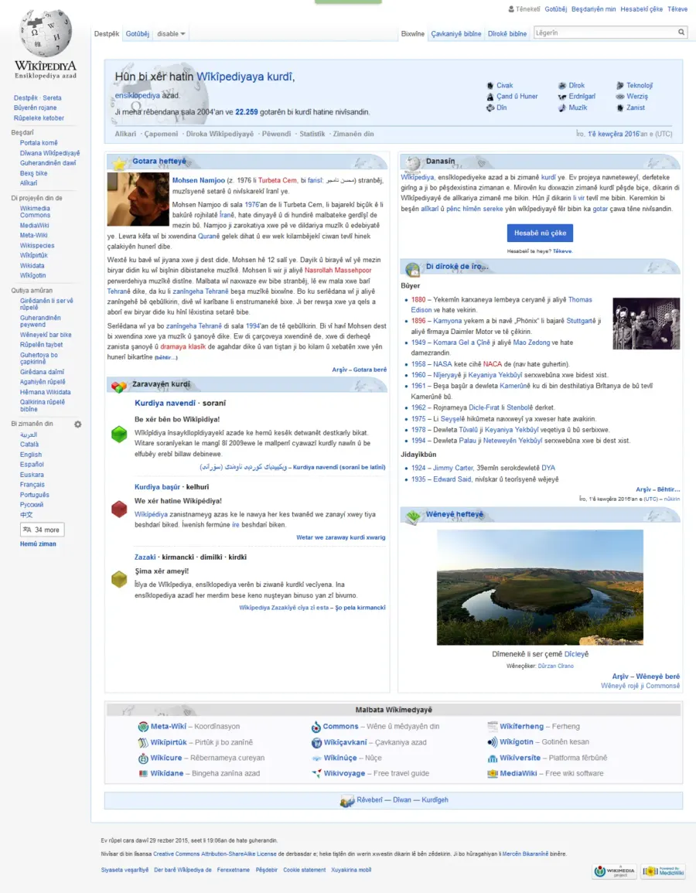Click the Teknolojî portal icon
This screenshot has width=696, height=893.
click(619, 85)
